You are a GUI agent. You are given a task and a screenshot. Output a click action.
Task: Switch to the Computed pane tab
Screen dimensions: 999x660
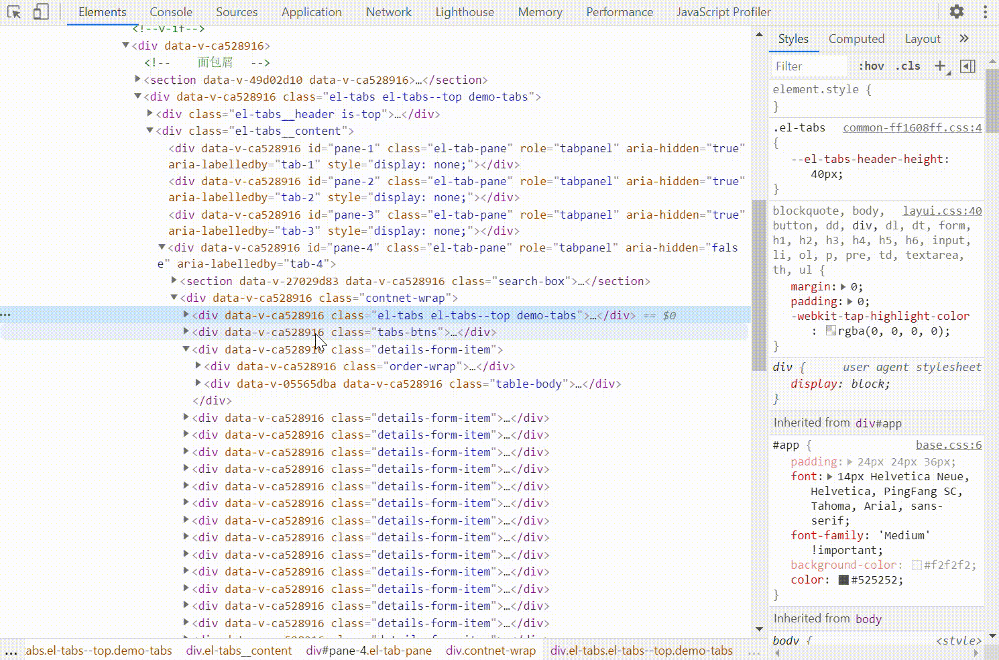(x=856, y=39)
